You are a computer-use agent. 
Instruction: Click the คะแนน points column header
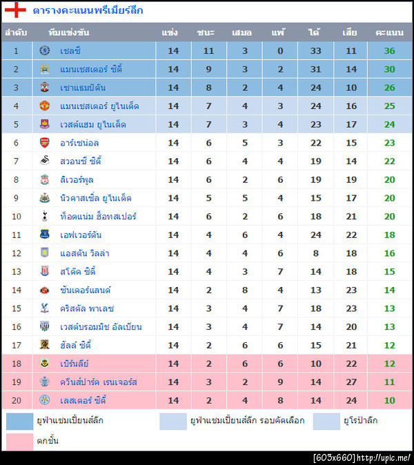(389, 32)
